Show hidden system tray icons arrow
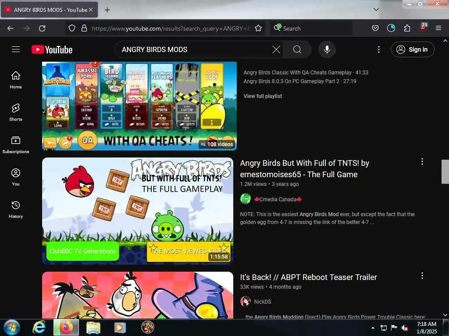This screenshot has width=449, height=336. (373, 328)
